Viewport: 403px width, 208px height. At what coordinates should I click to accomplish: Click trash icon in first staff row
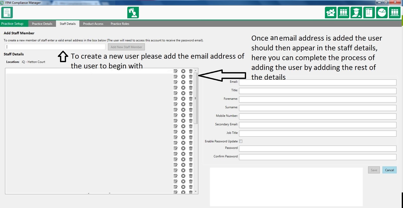(191, 71)
